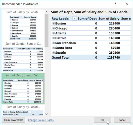133x125 pixels.
Task: Click Grand Total label in large preview
Action: pos(61,57)
